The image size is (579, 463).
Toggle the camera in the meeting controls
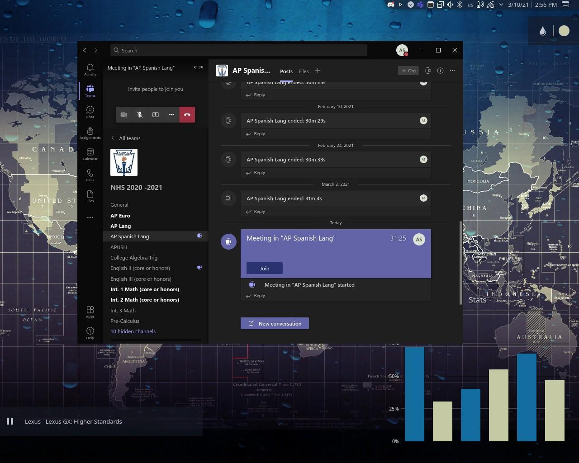pyautogui.click(x=124, y=114)
